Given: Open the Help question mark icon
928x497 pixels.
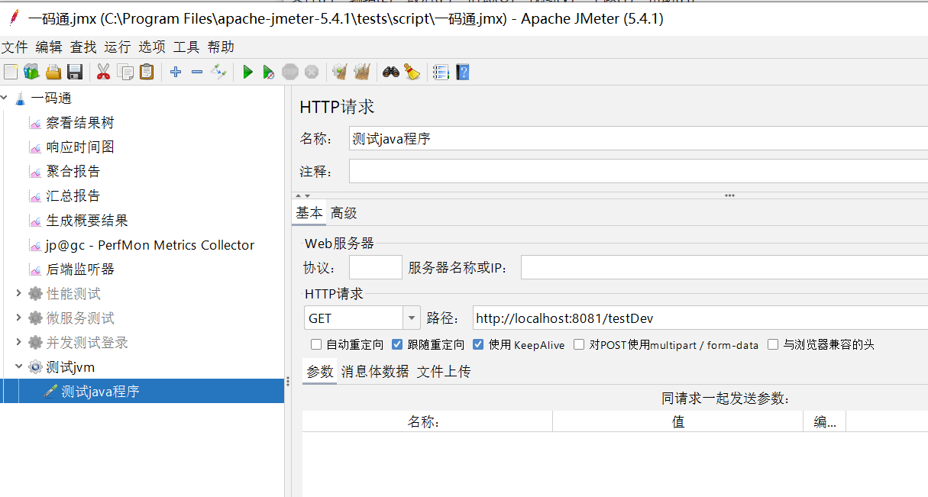Looking at the screenshot, I should 462,72.
